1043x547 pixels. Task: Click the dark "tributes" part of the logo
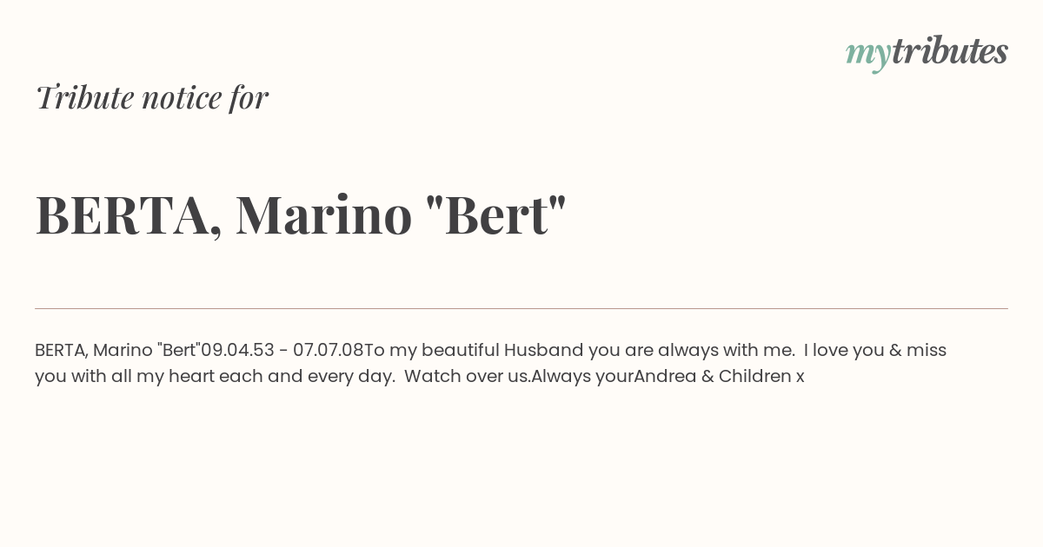pyautogui.click(x=949, y=51)
